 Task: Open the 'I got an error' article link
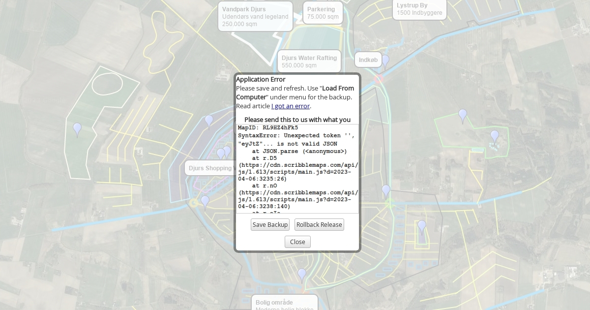(x=291, y=106)
